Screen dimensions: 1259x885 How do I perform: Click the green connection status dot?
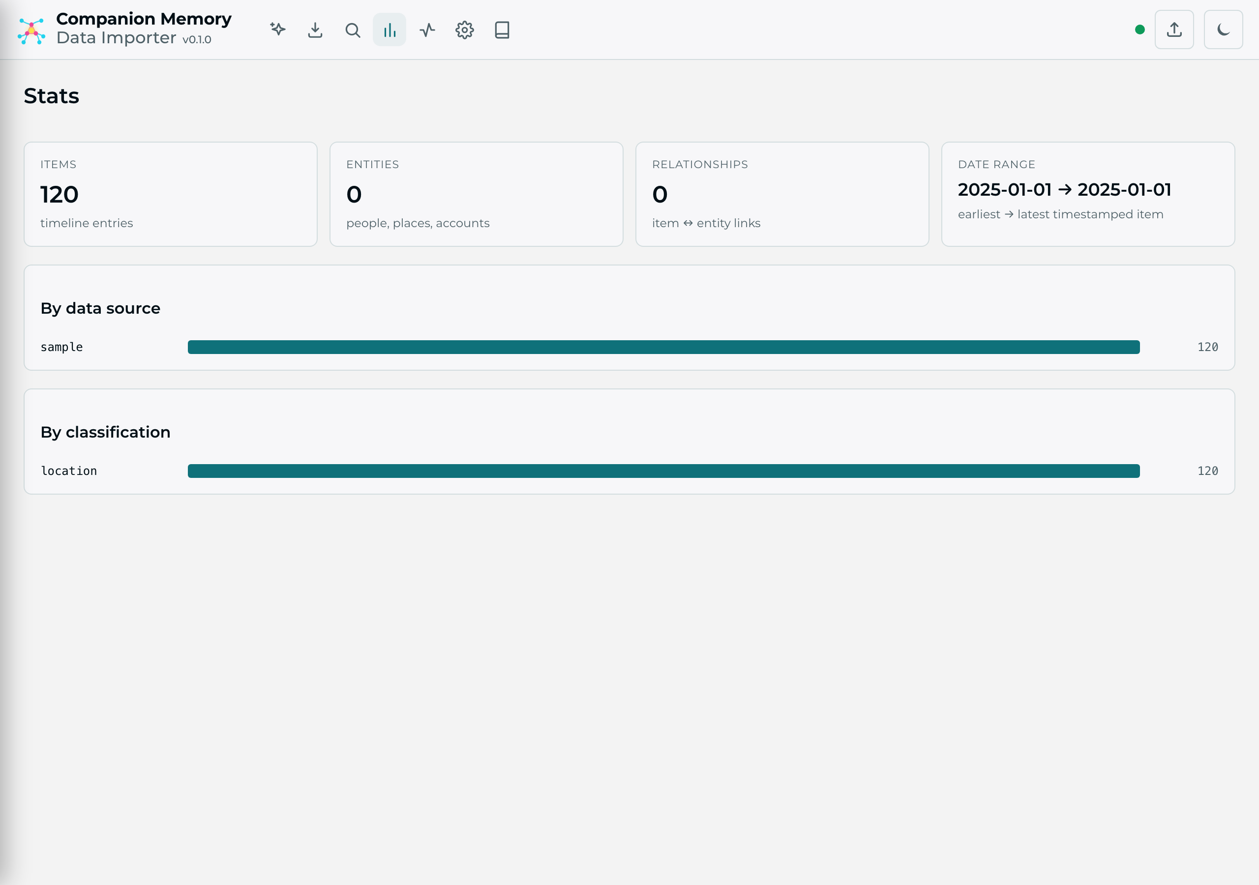[x=1140, y=29]
